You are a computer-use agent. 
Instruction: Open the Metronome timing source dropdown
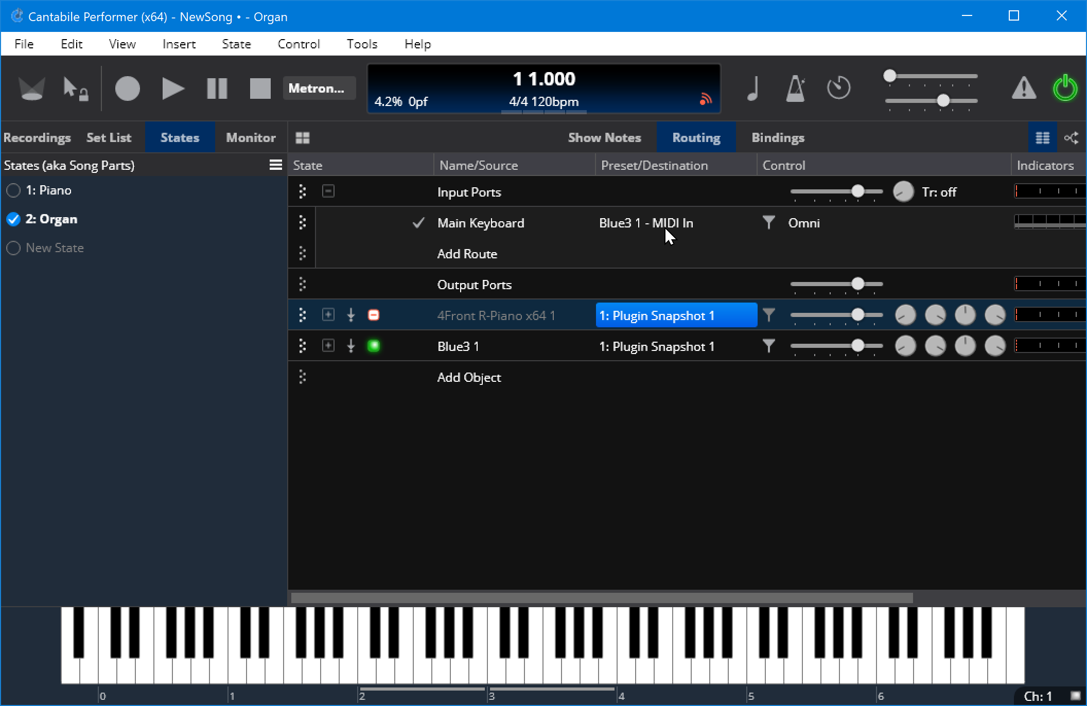tap(319, 88)
